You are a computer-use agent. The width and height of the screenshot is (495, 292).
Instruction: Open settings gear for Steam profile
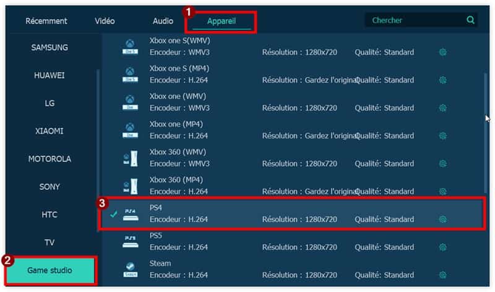point(442,275)
